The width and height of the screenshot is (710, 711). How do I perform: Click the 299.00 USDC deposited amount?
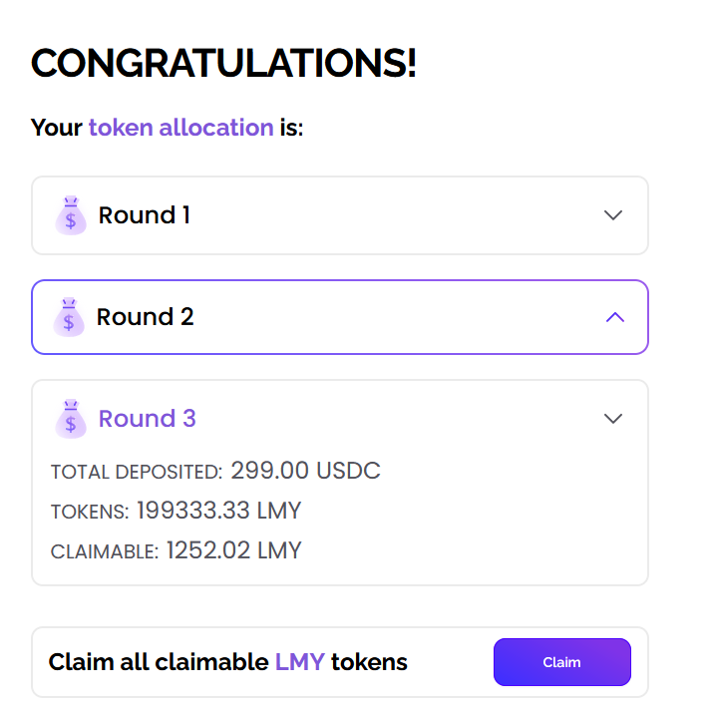point(305,471)
